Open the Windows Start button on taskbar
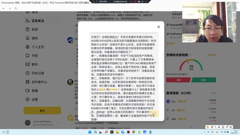 point(90,132)
